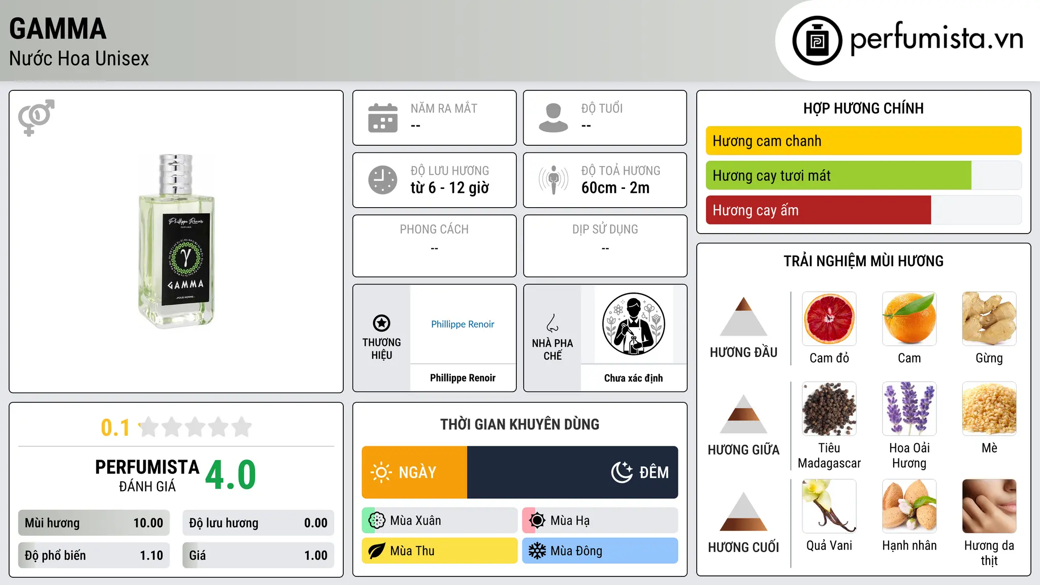Click the Cam orange fruit thumbnail
This screenshot has width=1040, height=585.
pyautogui.click(x=909, y=319)
